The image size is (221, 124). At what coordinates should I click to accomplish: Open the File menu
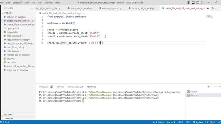[x=2, y=3]
